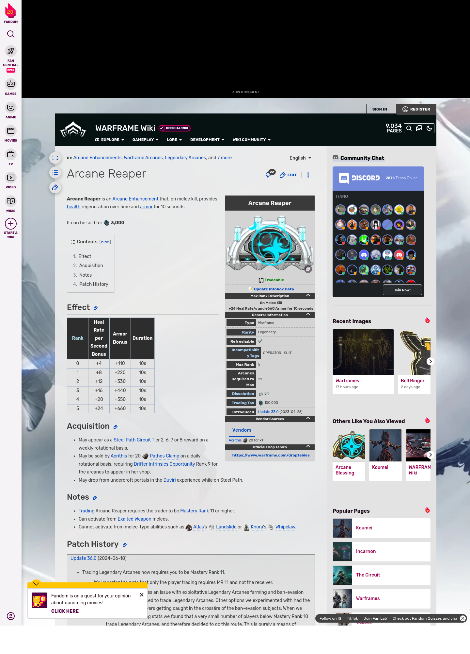470x654 pixels.
Task: Collapse the Vendor Sources section
Action: tap(308, 418)
